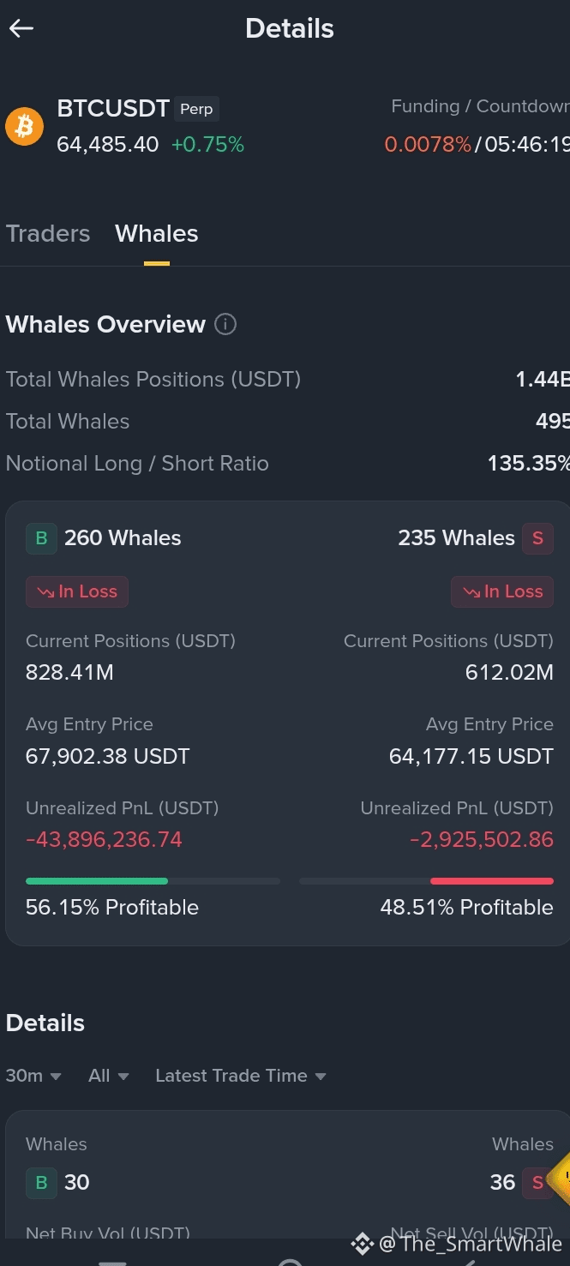Viewport: 570px width, 1266px height.
Task: Open Whales Overview info icon
Action: [225, 325]
